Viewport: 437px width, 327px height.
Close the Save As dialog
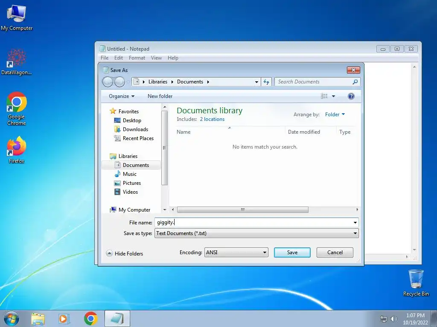coord(353,70)
